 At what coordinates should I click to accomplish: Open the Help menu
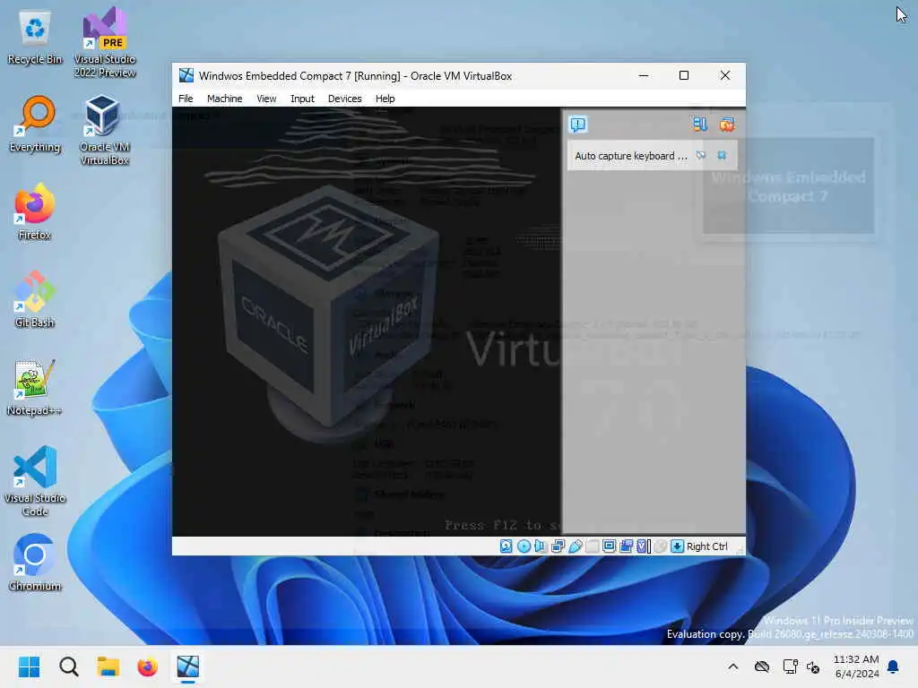coord(385,99)
